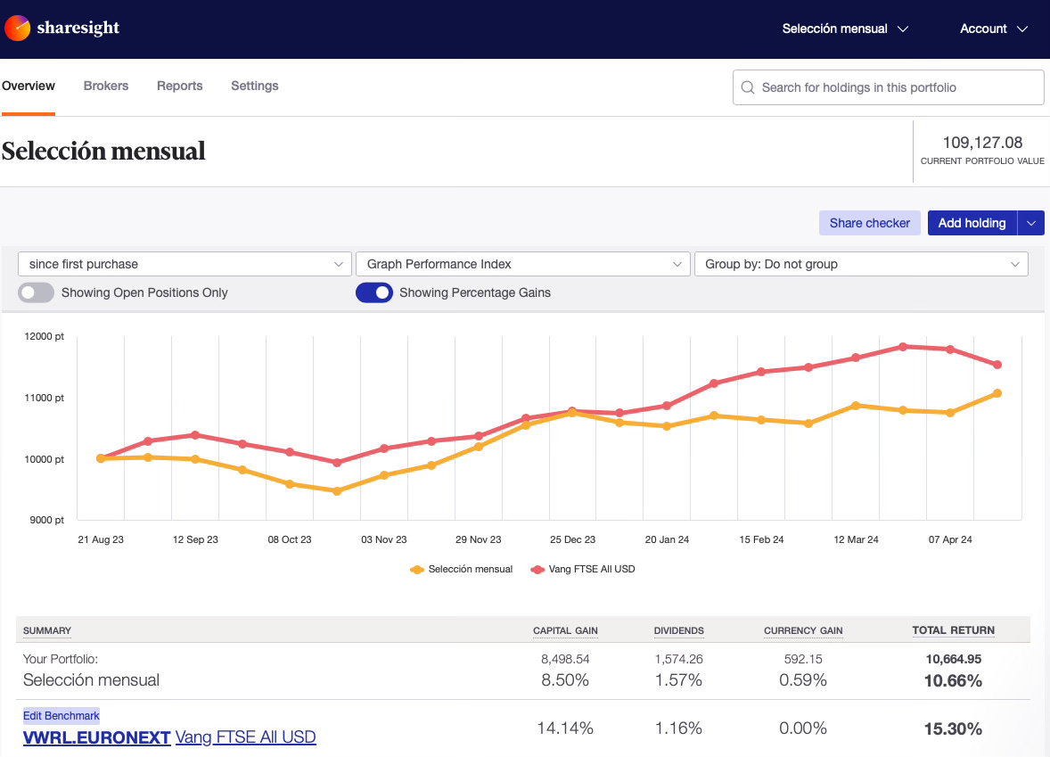Click the search magnifier icon
This screenshot has height=757, width=1050.
click(x=748, y=87)
